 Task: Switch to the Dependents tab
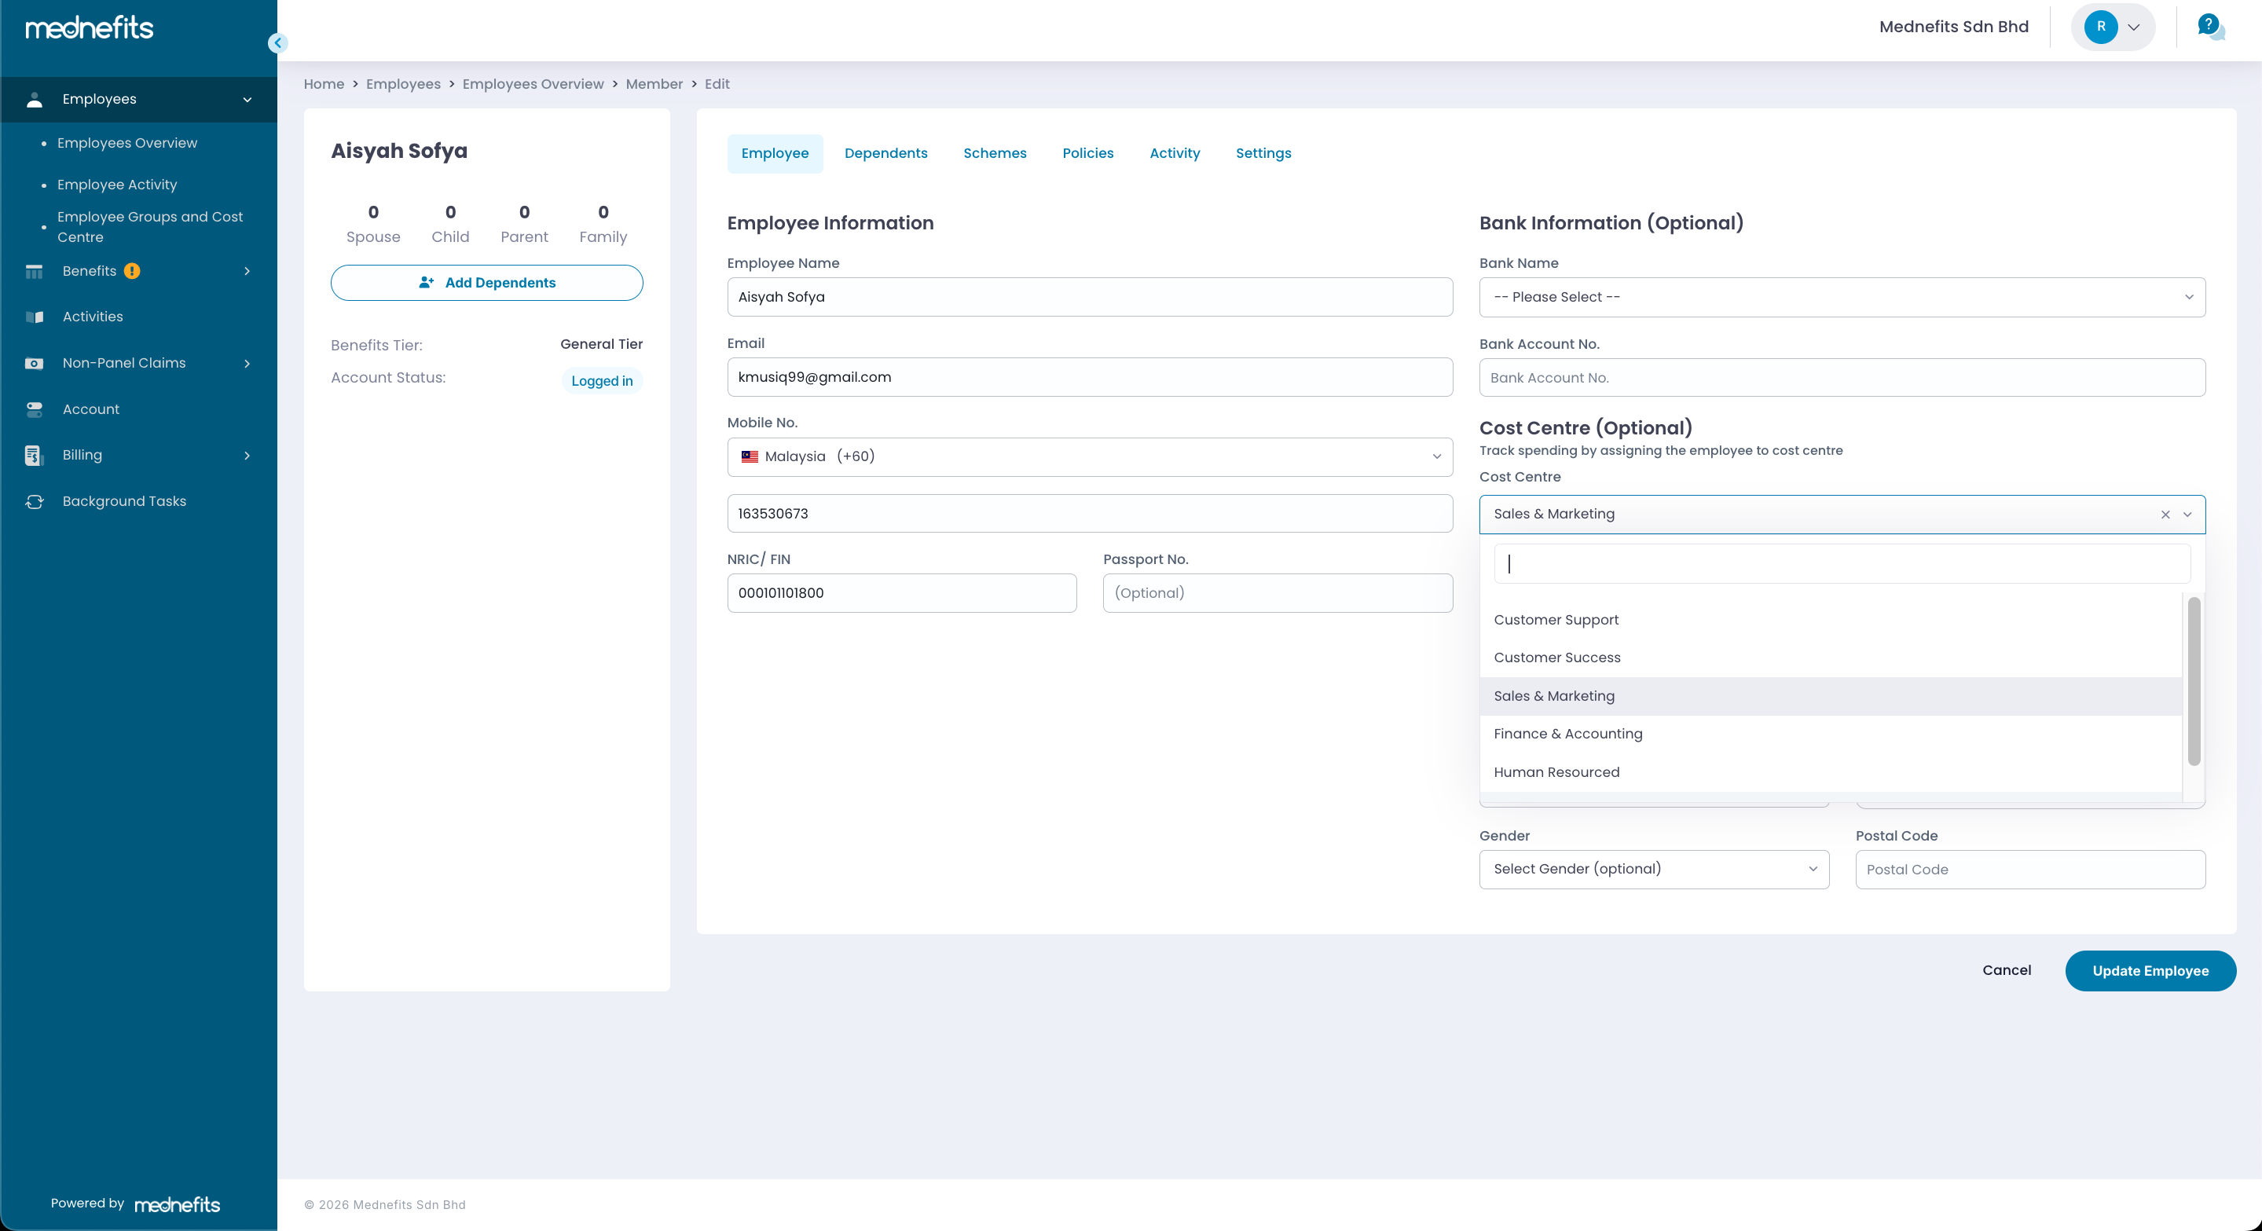pos(885,154)
